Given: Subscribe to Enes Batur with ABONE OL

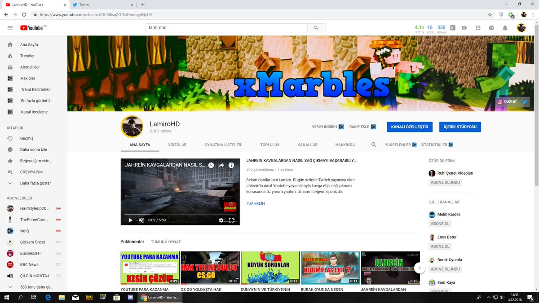Looking at the screenshot, I should [440, 246].
